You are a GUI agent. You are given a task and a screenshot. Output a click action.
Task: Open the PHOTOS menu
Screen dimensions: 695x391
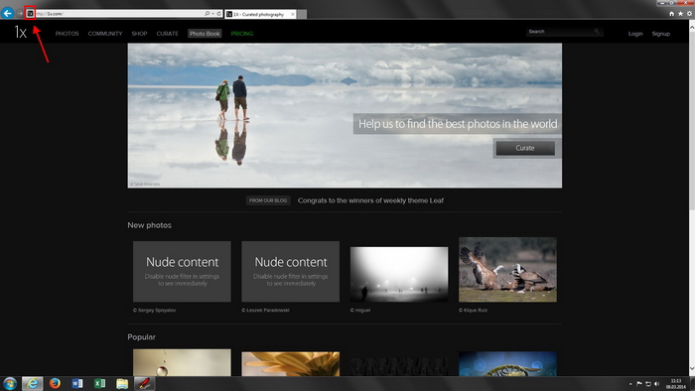point(67,34)
